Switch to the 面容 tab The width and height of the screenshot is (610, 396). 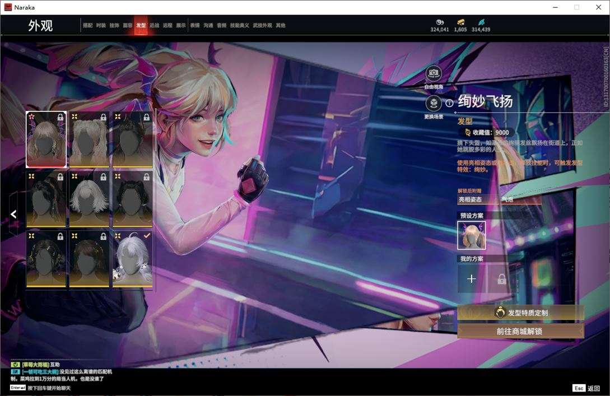128,25
